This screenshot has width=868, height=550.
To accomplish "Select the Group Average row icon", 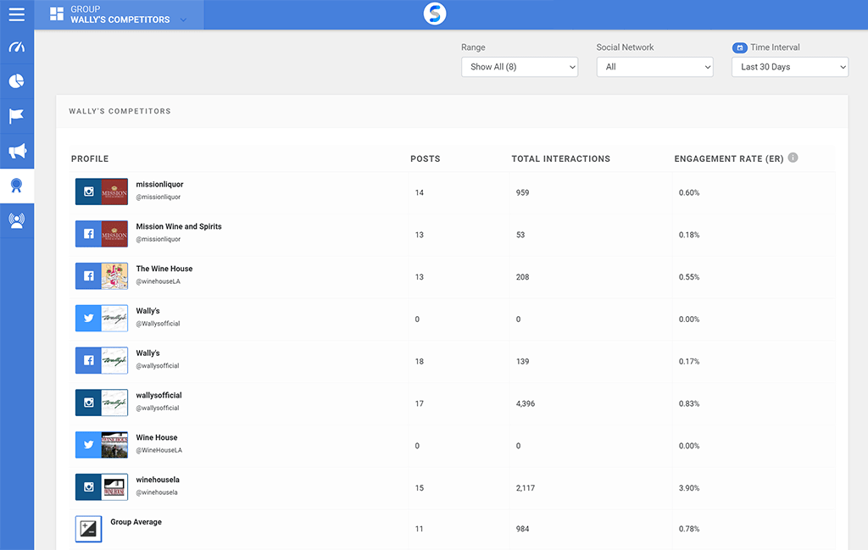I will pos(88,529).
